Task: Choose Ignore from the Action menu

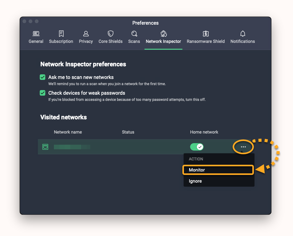Action: (195, 181)
